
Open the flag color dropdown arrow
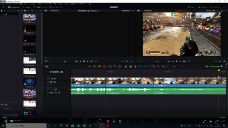143,67
